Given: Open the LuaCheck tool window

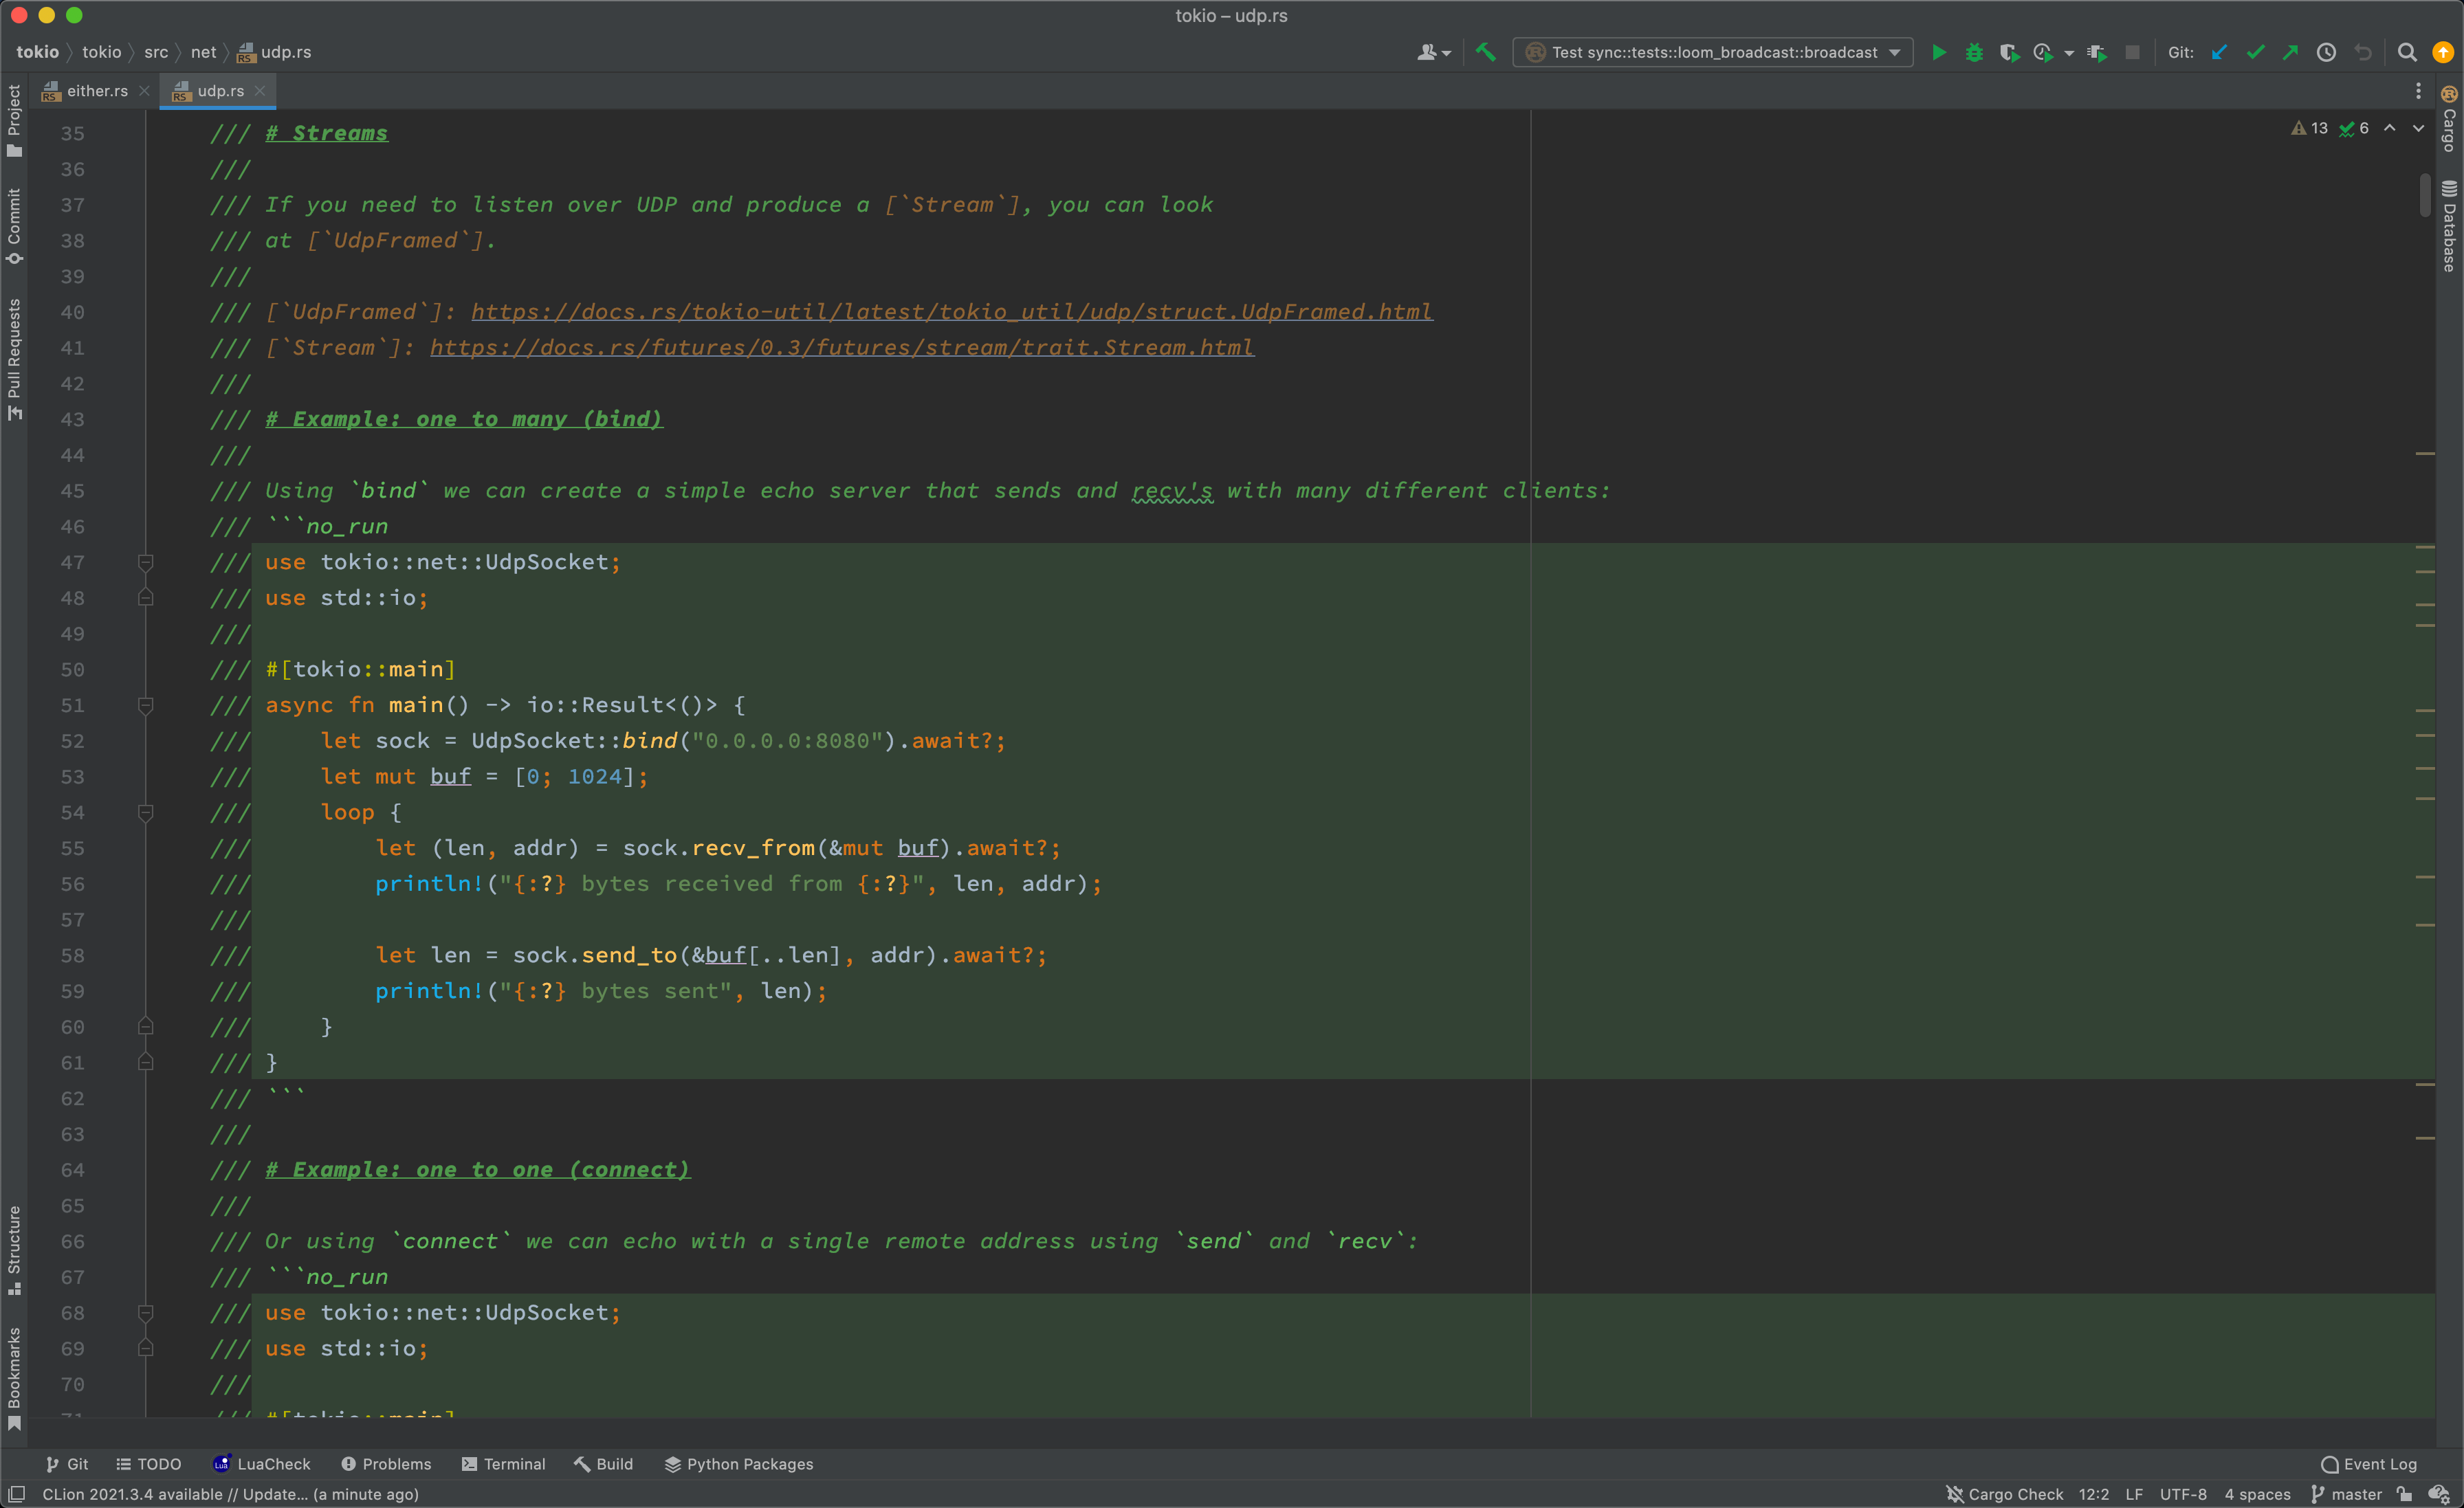Looking at the screenshot, I should tap(262, 1463).
